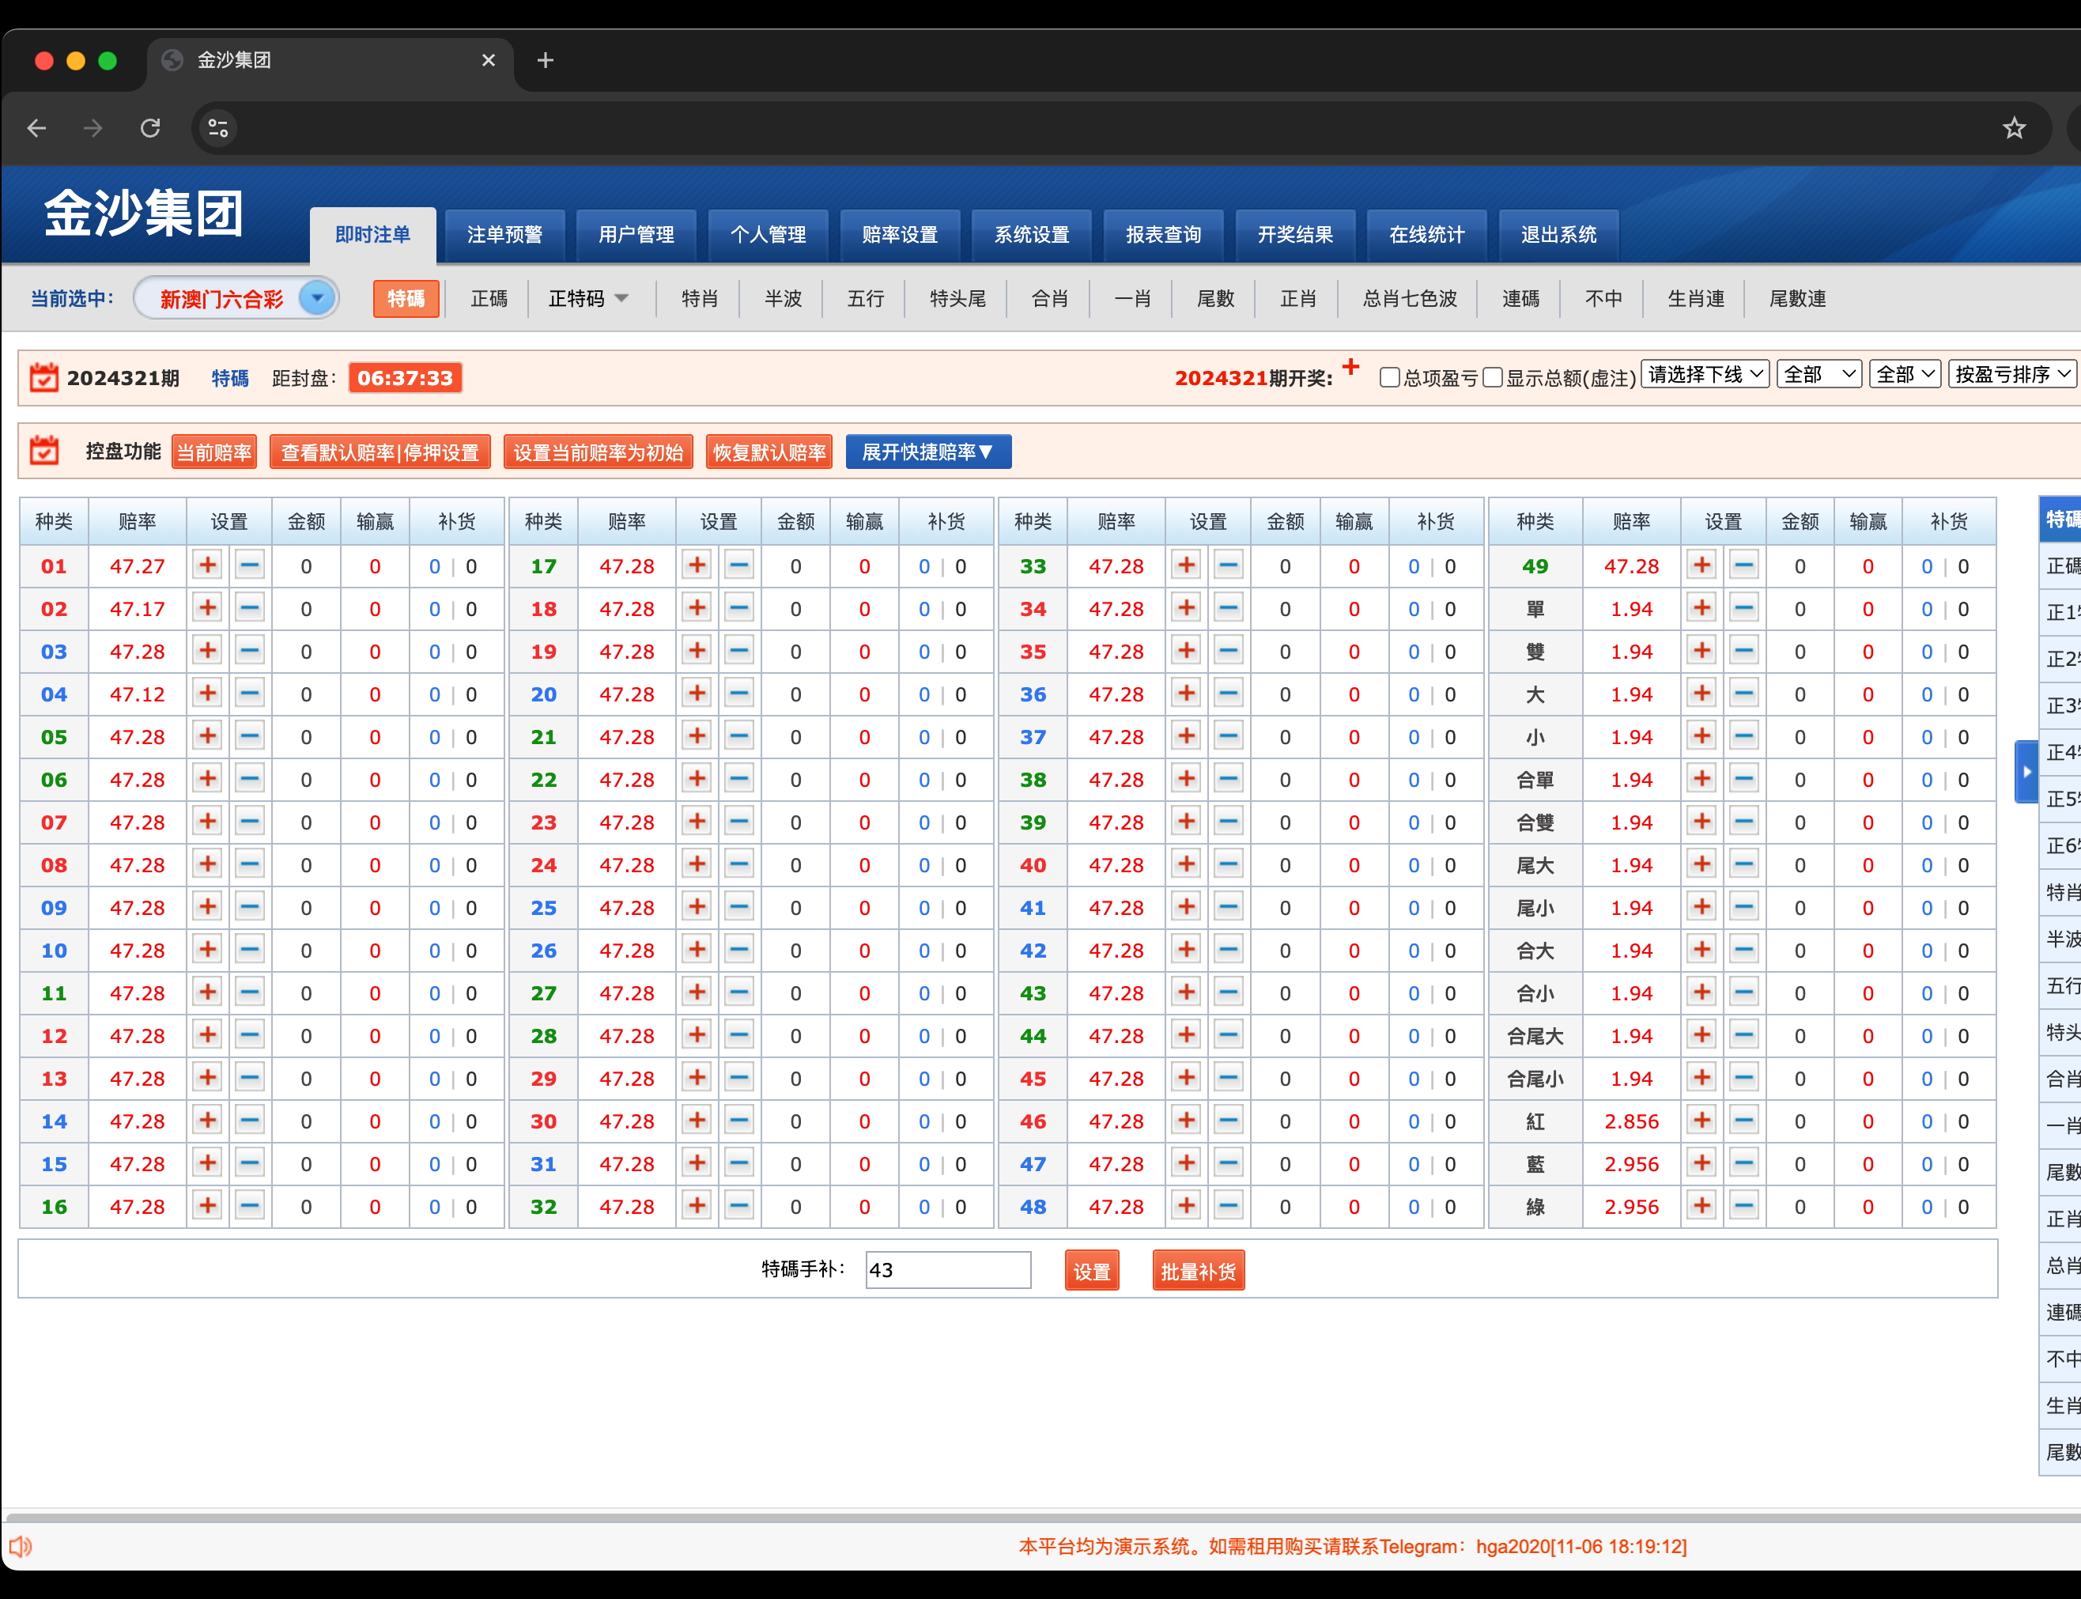Viewport: 2081px width, 1599px height.
Task: Click the 恢复默认赔率 button
Action: point(769,452)
